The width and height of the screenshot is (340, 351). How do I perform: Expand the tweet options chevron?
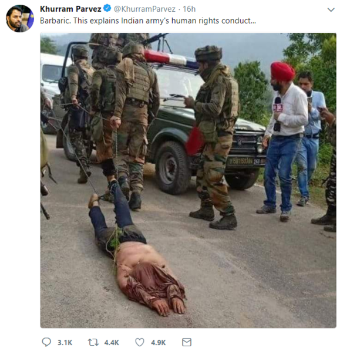331,9
